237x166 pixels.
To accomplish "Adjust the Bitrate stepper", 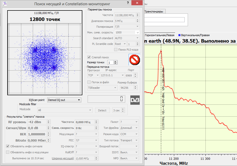I will [48, 140].
